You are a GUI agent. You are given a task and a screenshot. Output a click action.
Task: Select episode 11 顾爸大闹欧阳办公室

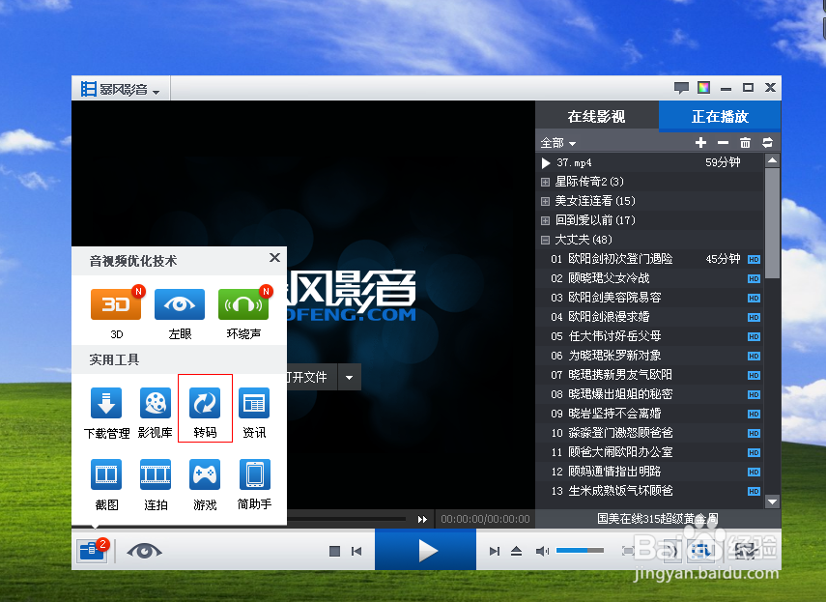pyautogui.click(x=649, y=452)
